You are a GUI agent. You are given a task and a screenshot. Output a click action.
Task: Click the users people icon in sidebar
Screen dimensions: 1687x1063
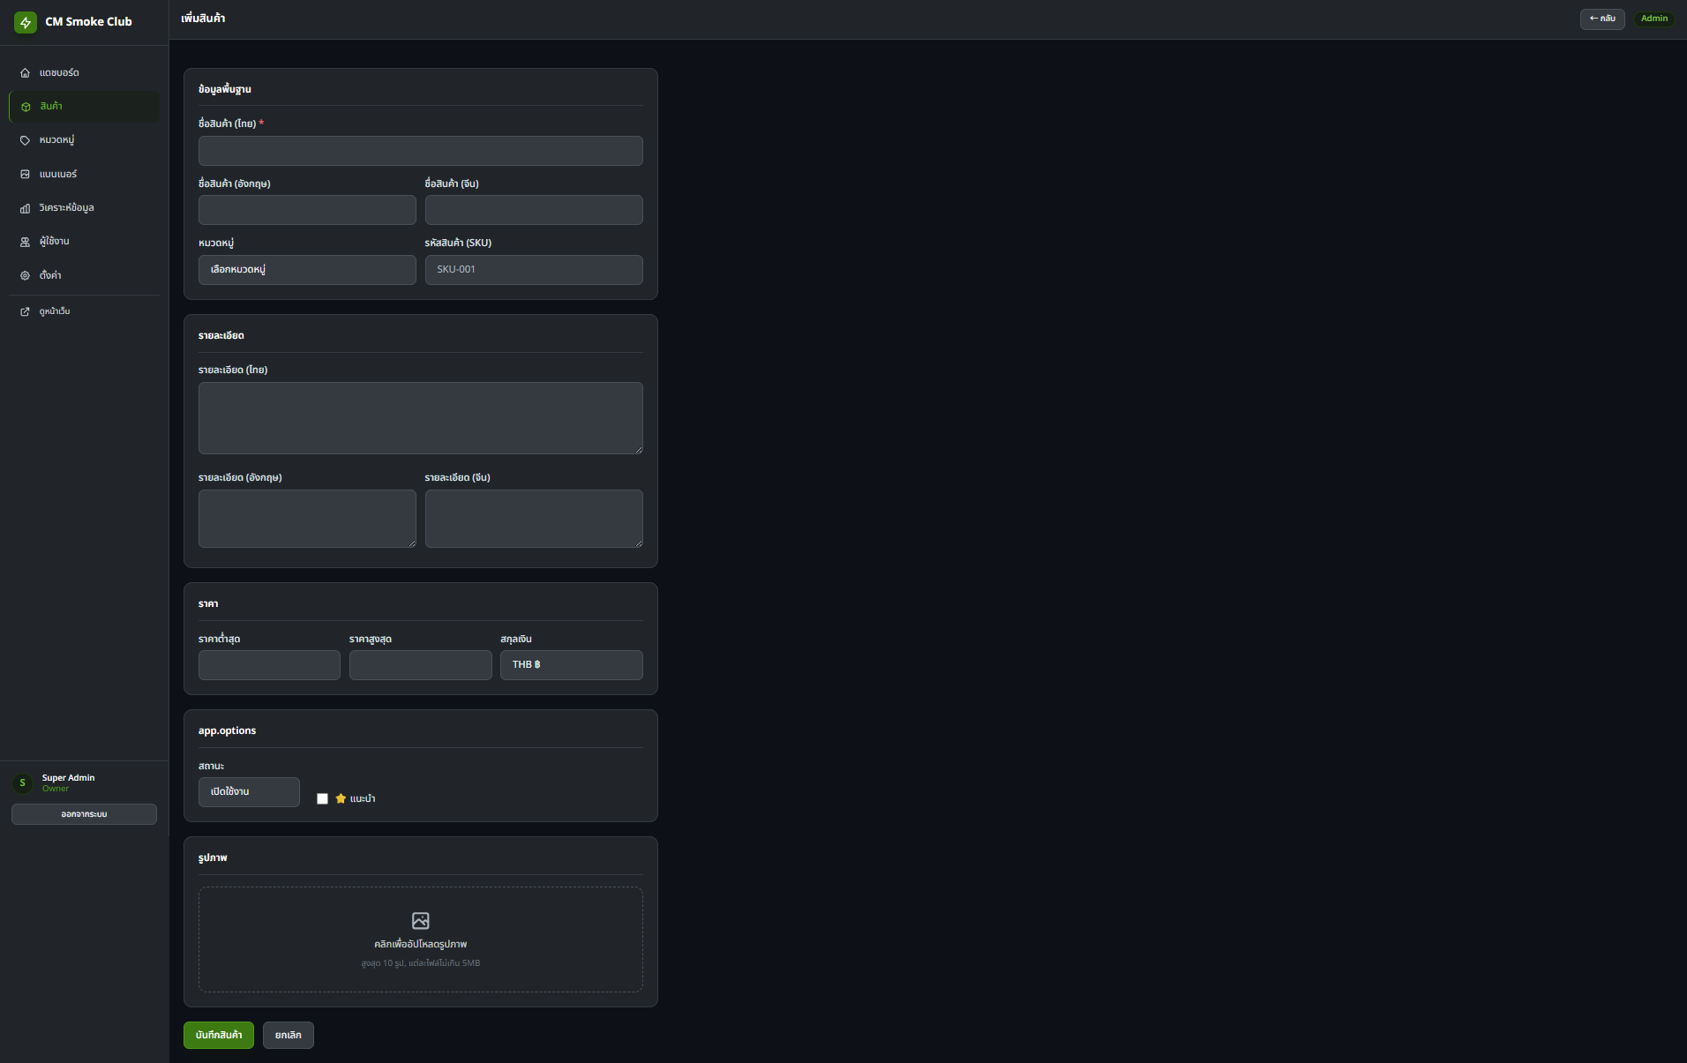(x=25, y=242)
